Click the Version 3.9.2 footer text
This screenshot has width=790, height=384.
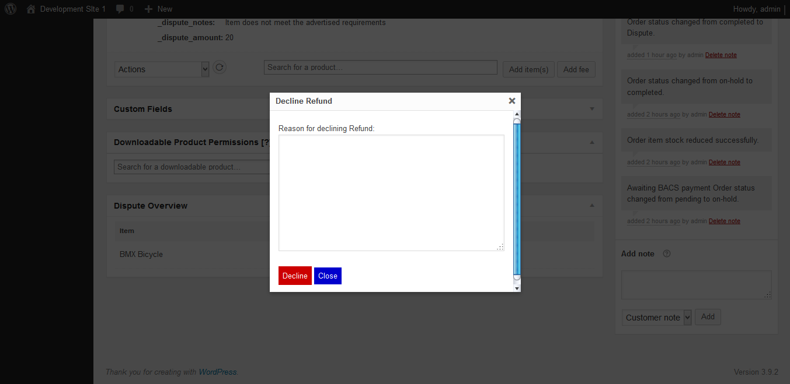(756, 372)
